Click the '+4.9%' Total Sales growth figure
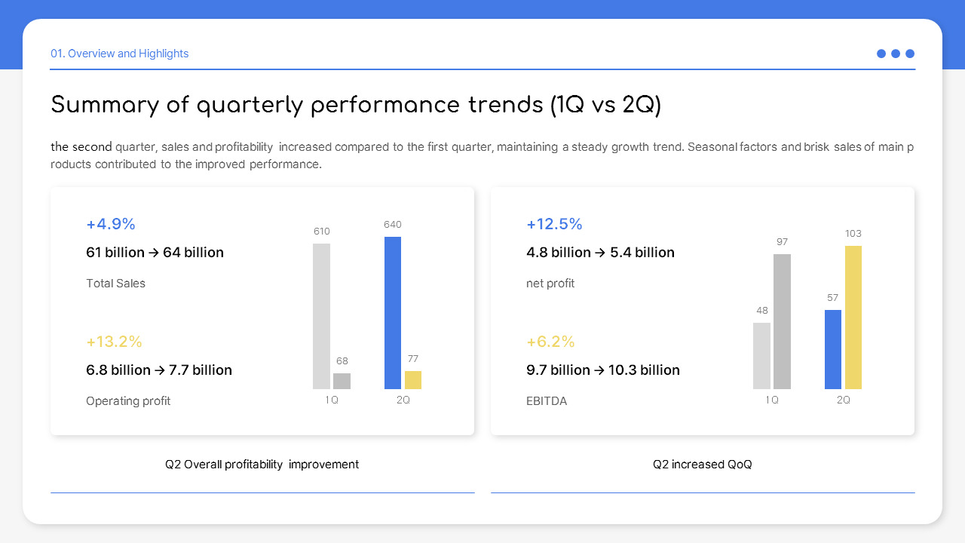 click(111, 224)
